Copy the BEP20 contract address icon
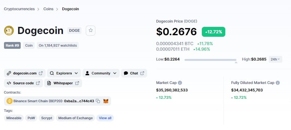Image resolution: width=291 pixels, height=130 pixels. click(98, 101)
